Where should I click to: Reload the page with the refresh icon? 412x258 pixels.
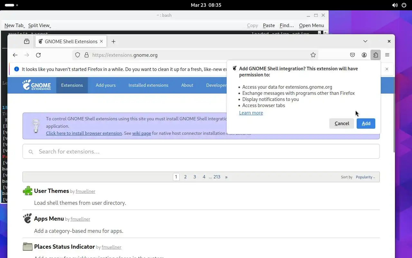coord(38,55)
